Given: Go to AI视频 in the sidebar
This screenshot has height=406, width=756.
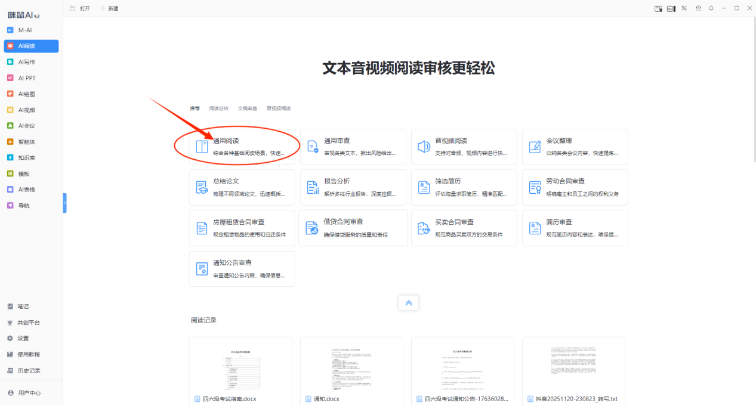Looking at the screenshot, I should pyautogui.click(x=26, y=110).
